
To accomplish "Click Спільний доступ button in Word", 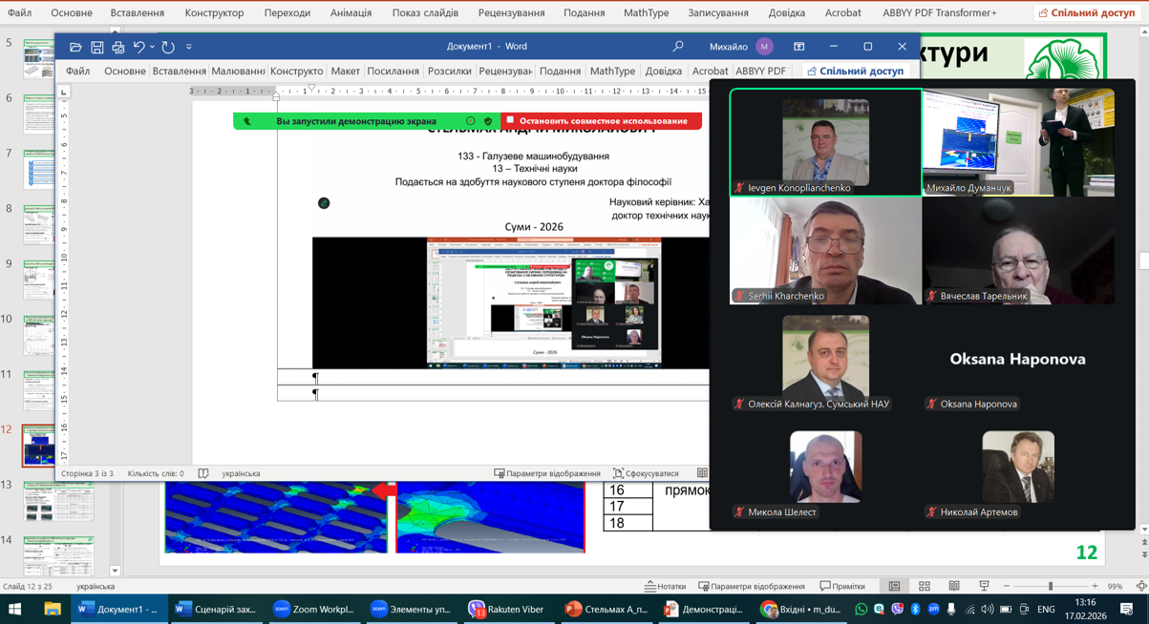I will (x=855, y=71).
